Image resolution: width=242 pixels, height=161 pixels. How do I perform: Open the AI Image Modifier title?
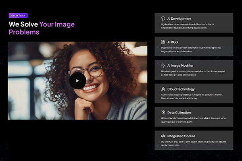coord(180,65)
